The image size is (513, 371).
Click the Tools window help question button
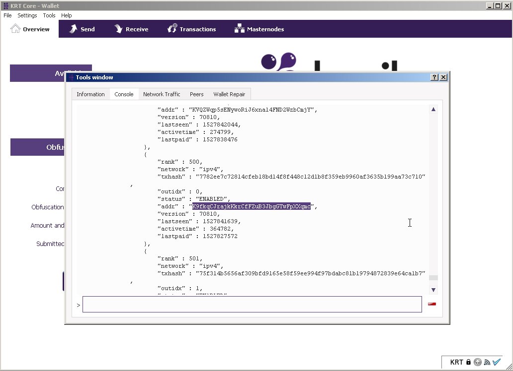pos(434,77)
